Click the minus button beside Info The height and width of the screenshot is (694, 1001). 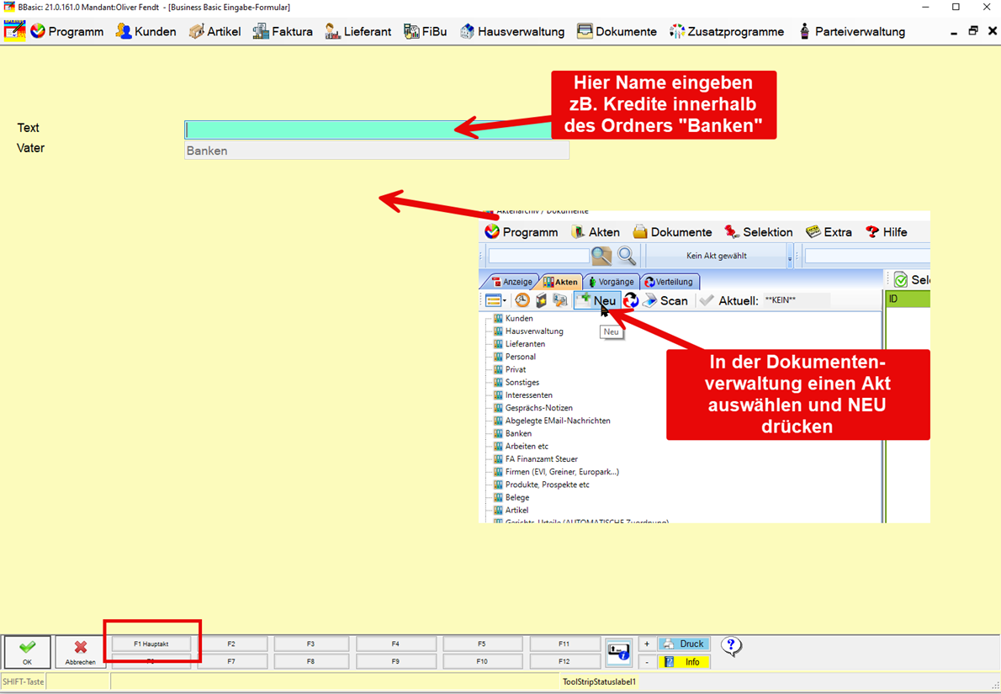(x=647, y=662)
